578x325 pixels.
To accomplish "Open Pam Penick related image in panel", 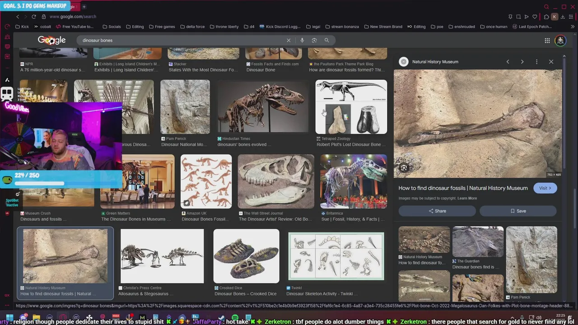I will click(x=531, y=260).
